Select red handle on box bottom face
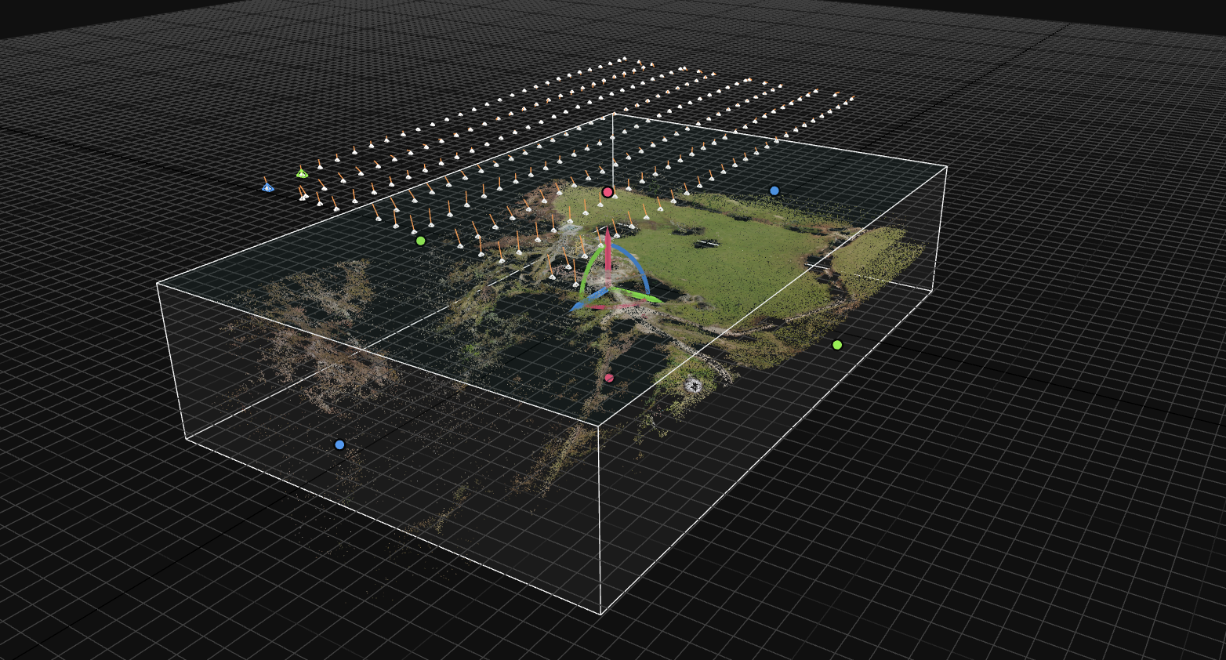The image size is (1226, 660). coord(609,378)
